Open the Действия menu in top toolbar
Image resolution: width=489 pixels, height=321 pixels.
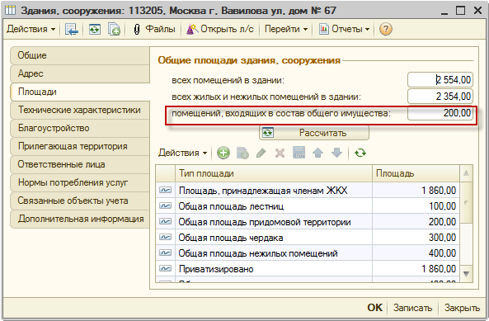click(31, 30)
